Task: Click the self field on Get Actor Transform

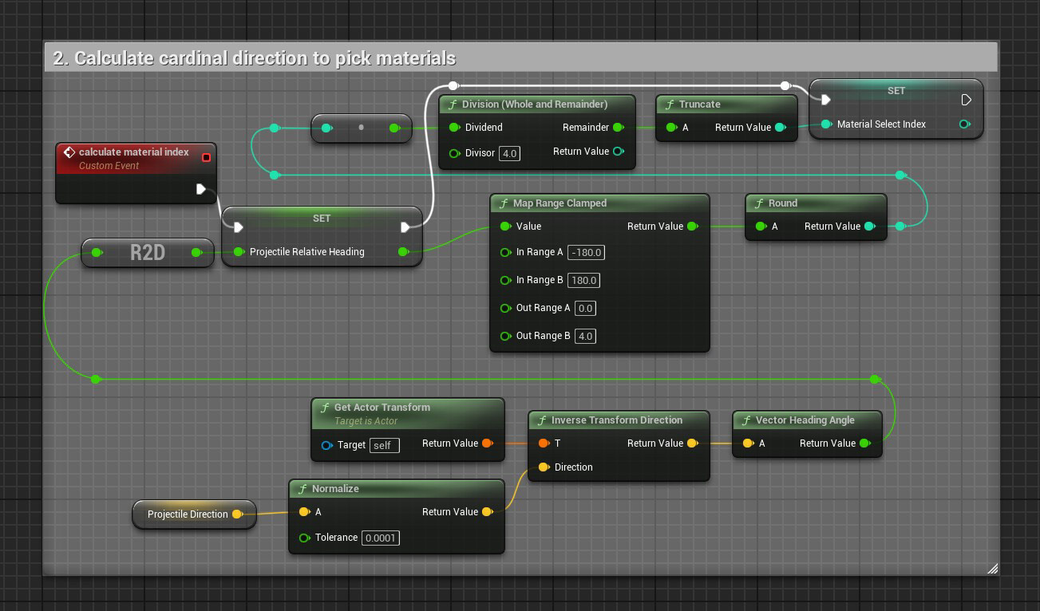Action: [384, 445]
